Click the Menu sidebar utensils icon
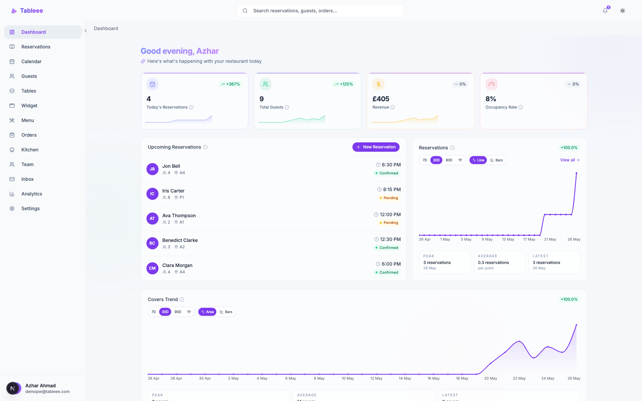Screen dimensions: 642x401 [12, 120]
